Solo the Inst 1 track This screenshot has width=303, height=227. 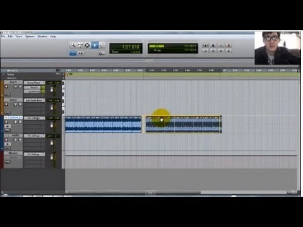[x=15, y=86]
